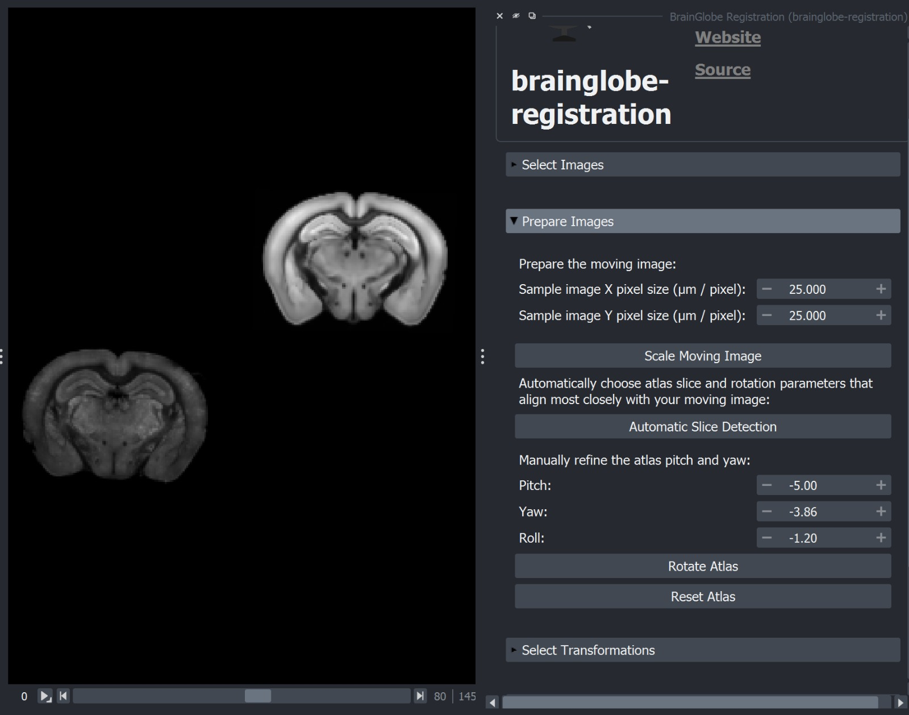Image resolution: width=909 pixels, height=715 pixels.
Task: Click the Pitch label
Action: (535, 485)
